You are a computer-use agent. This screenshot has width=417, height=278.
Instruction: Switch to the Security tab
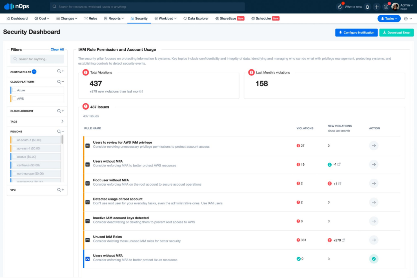(139, 18)
